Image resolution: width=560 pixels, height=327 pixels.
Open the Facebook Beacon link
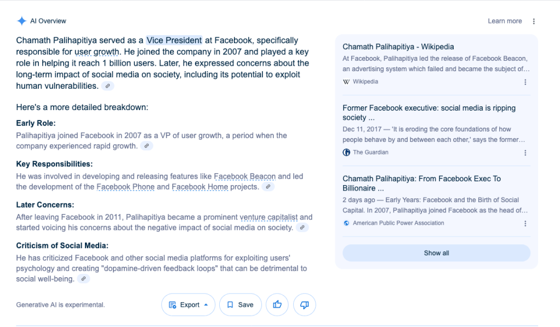(x=244, y=176)
